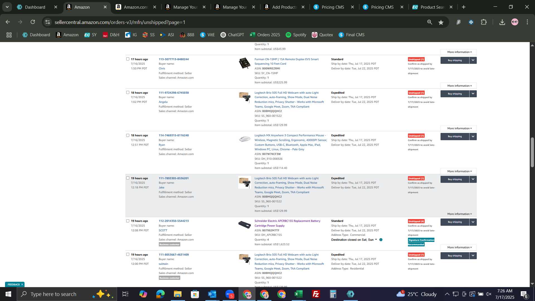Expand More information for Jake's webcam order
This screenshot has width=535, height=301.
459,214
